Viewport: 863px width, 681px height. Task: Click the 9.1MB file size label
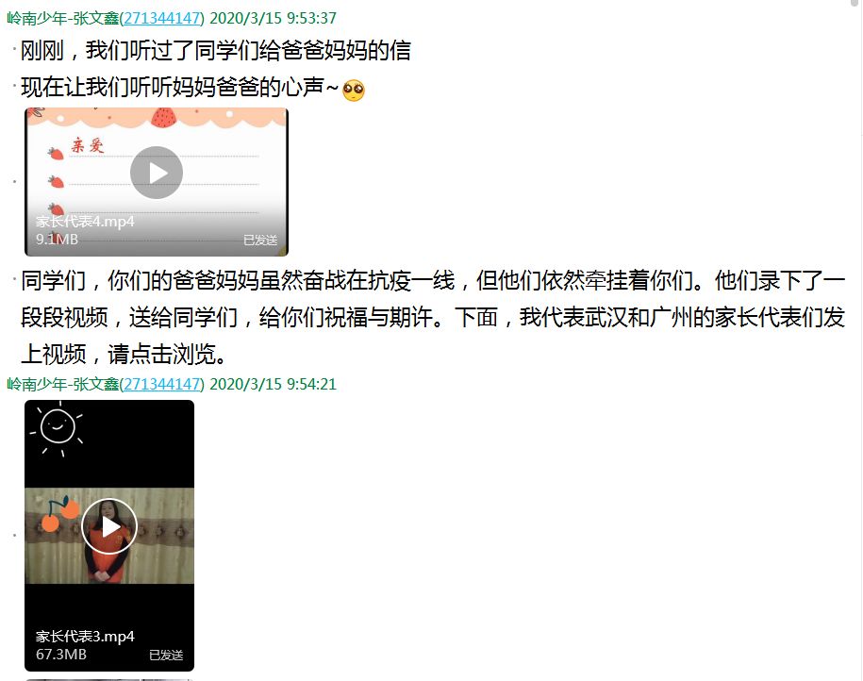tap(57, 240)
